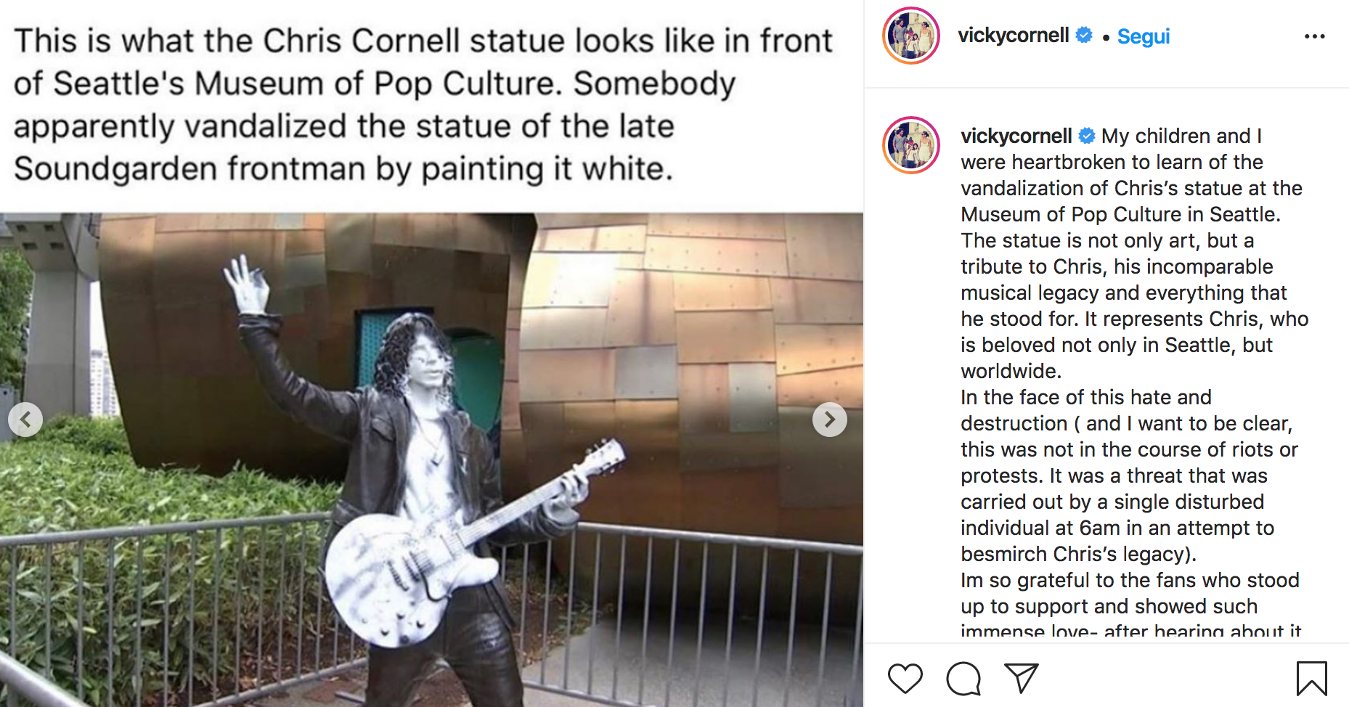This screenshot has height=707, width=1349.
Task: Save post with the bookmark icon
Action: 1311,679
